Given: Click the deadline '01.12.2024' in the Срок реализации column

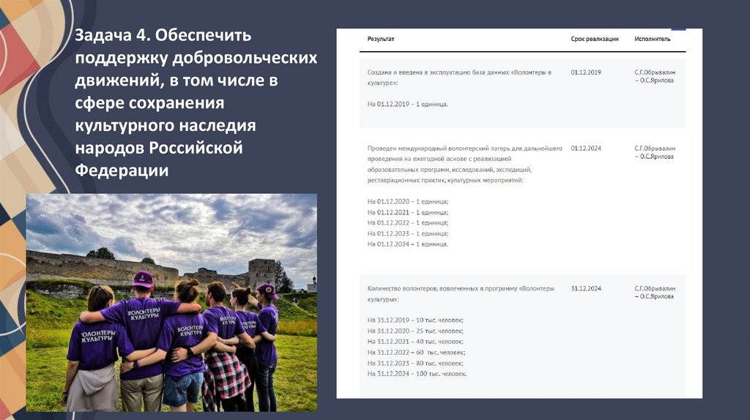Looking at the screenshot, I should (586, 149).
